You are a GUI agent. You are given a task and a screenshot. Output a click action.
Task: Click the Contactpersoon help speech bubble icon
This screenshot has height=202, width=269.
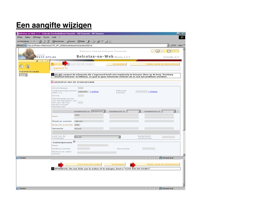74,142
